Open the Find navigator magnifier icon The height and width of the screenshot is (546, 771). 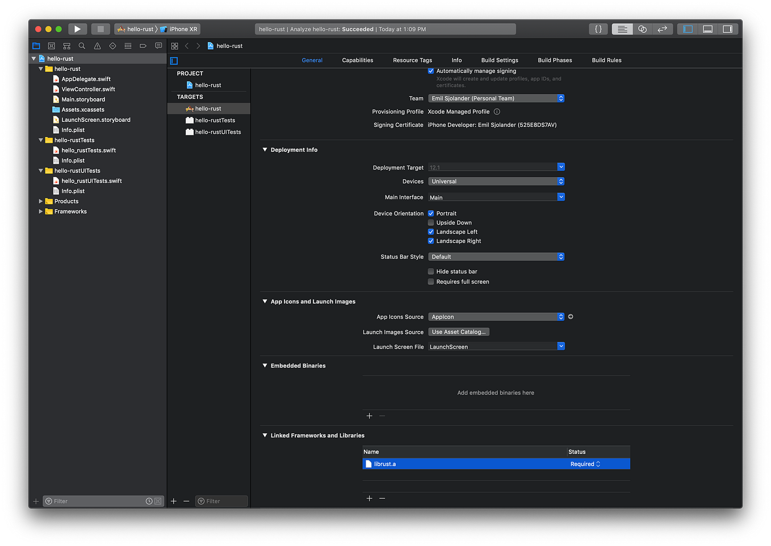coord(82,46)
